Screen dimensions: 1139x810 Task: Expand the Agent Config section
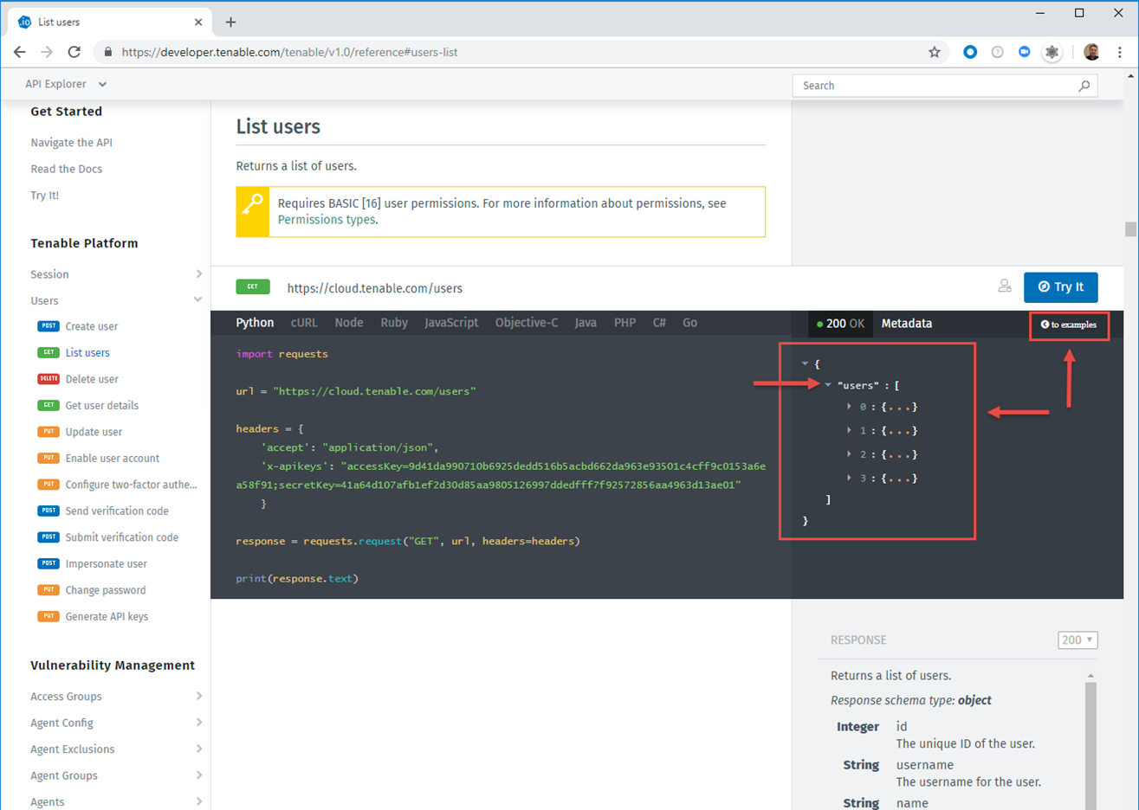coord(198,723)
